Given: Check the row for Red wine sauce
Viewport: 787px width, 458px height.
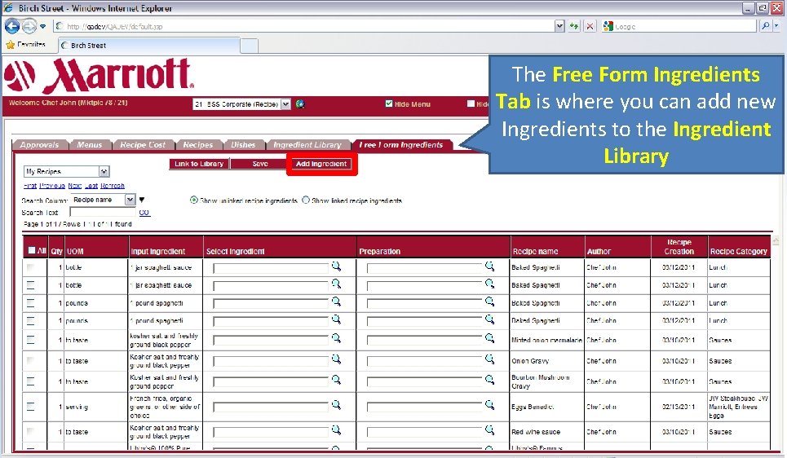Looking at the screenshot, I should [x=31, y=431].
